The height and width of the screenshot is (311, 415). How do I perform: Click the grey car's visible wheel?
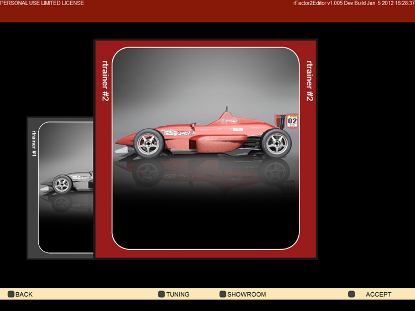(62, 185)
